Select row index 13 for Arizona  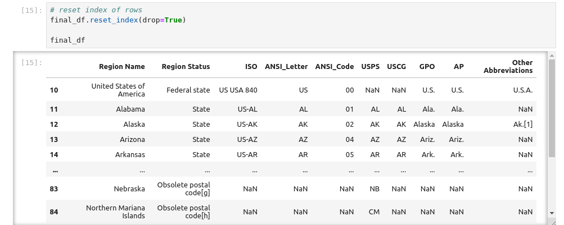click(54, 140)
